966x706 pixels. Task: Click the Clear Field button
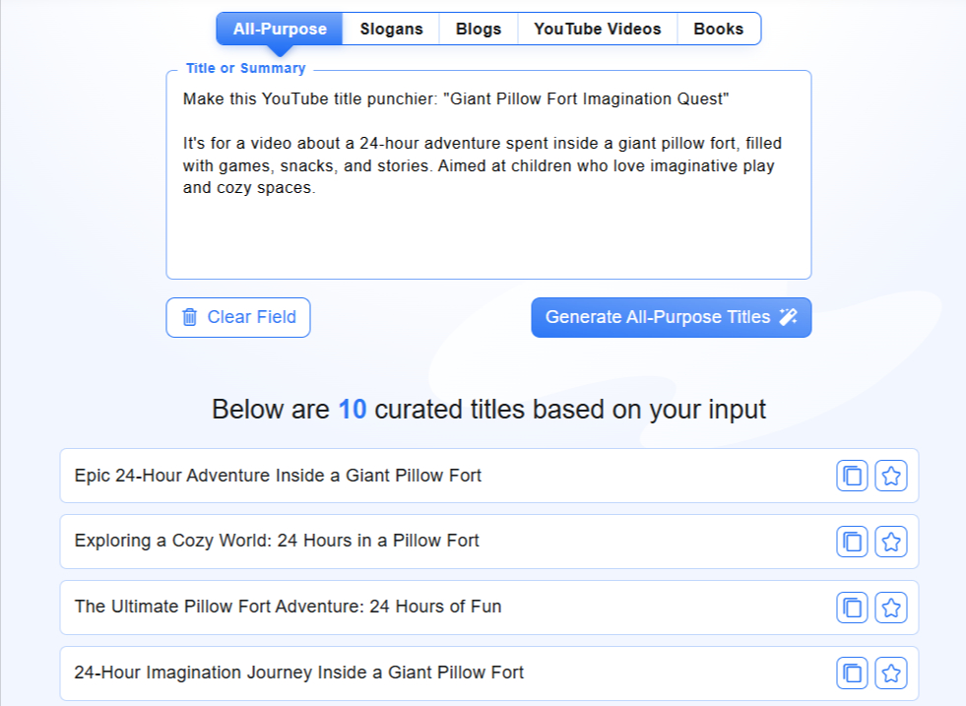238,317
